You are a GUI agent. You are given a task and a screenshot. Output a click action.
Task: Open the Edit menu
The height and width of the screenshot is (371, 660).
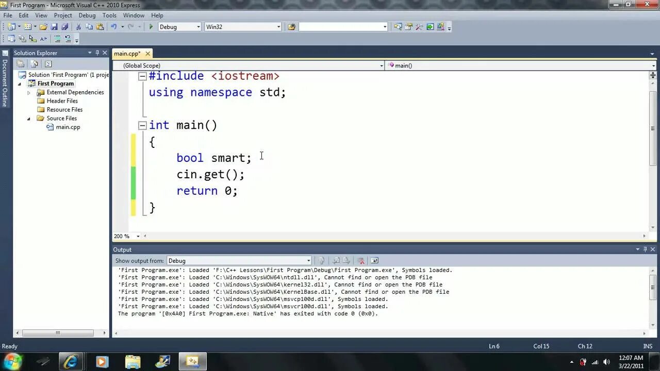(x=24, y=15)
